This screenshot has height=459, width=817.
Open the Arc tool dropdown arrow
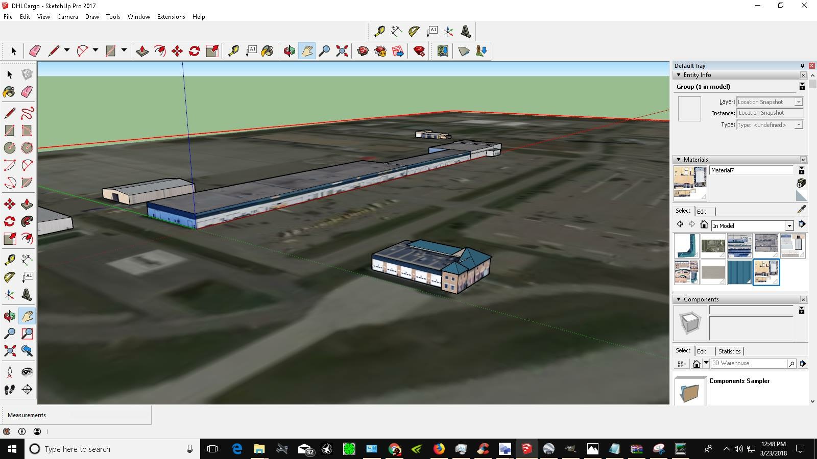coord(95,51)
